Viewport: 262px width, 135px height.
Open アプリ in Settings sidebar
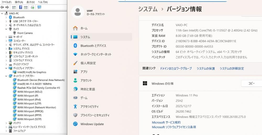pyautogui.click(x=101, y=72)
